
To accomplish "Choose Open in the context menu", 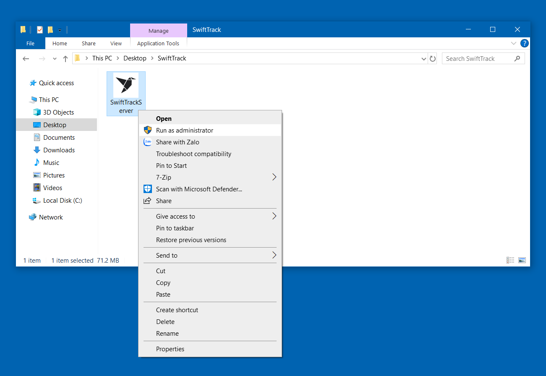I will (x=210, y=119).
